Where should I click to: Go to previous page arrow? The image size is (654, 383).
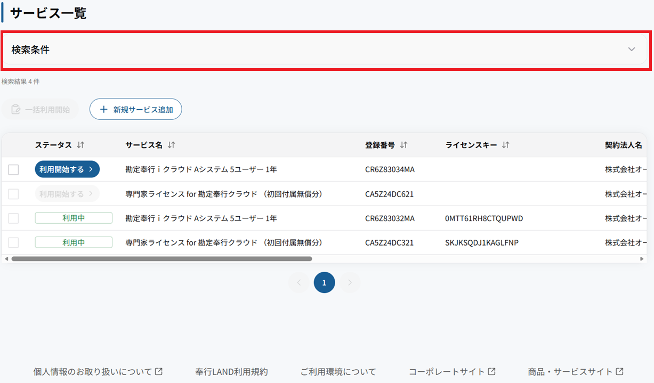pos(299,282)
